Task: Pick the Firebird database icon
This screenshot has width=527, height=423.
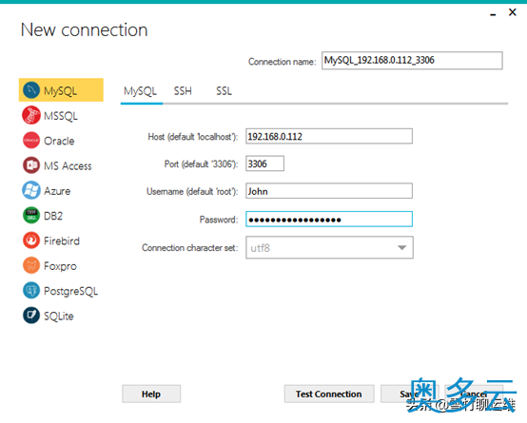Action: [31, 240]
